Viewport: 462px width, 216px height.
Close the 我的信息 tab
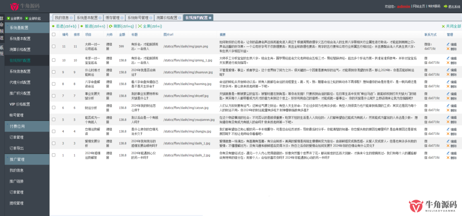click(x=71, y=18)
